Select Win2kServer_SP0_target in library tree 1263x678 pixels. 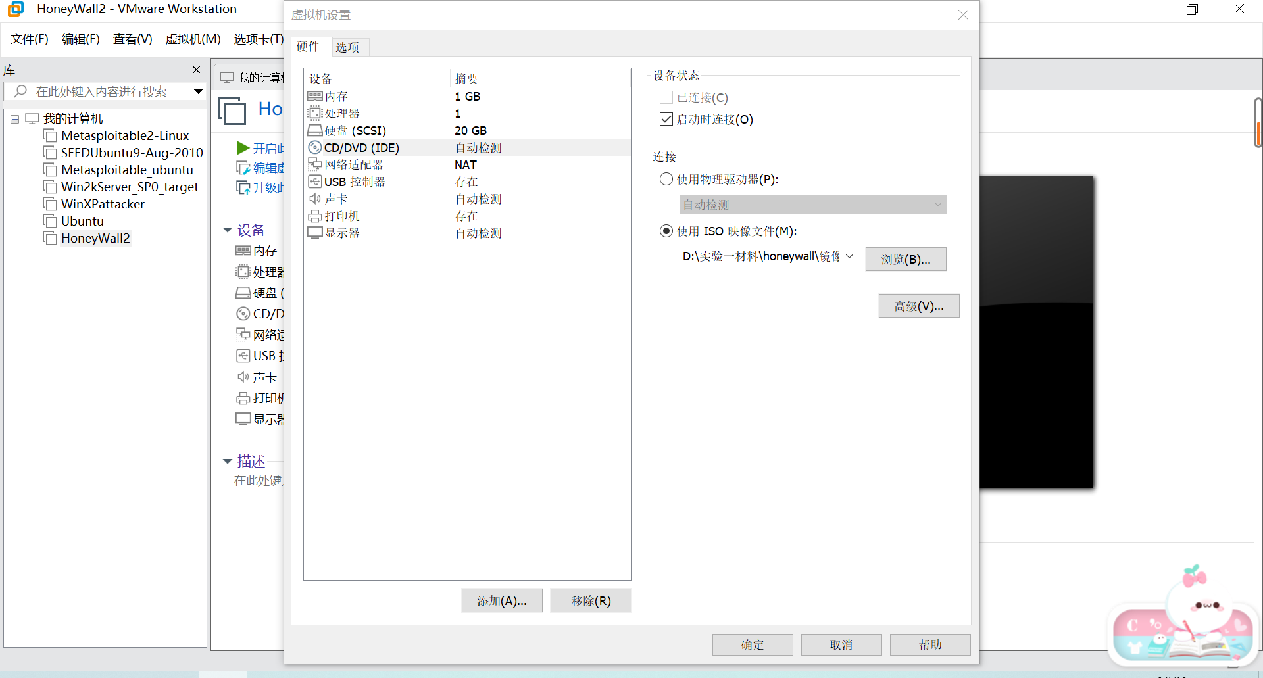coord(130,187)
